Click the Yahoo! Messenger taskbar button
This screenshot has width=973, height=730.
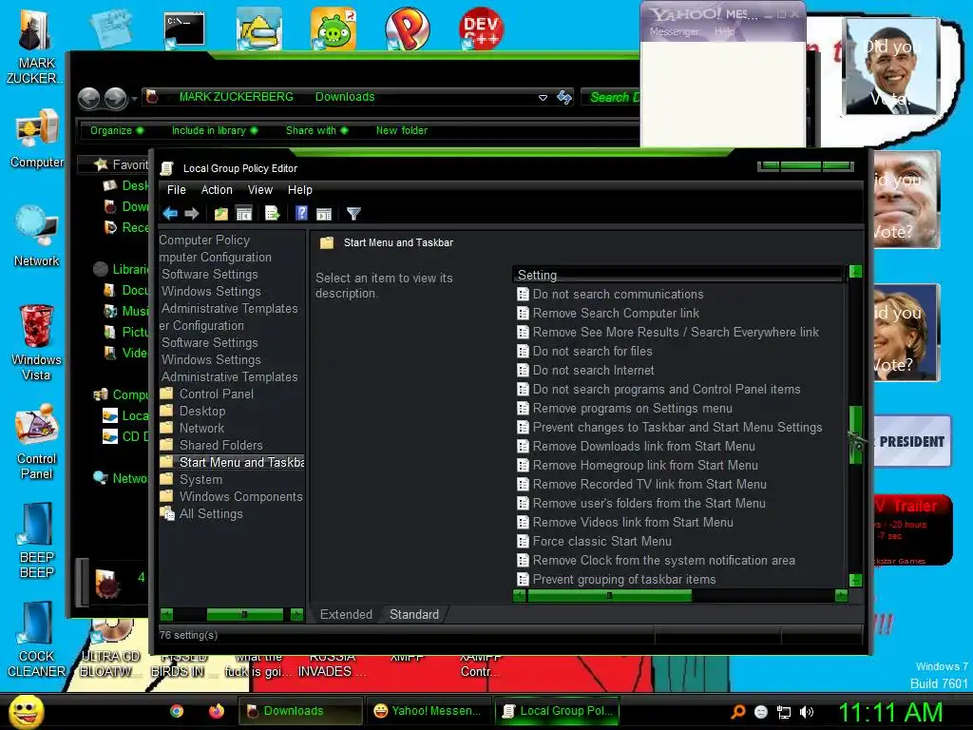(429, 711)
